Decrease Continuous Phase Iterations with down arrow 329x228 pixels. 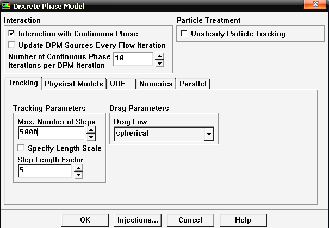[x=159, y=63]
